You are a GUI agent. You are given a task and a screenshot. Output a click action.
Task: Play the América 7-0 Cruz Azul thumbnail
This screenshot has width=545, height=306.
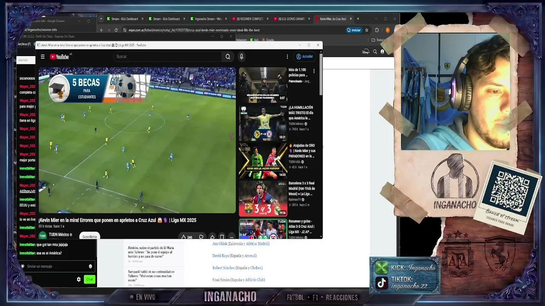point(263,122)
